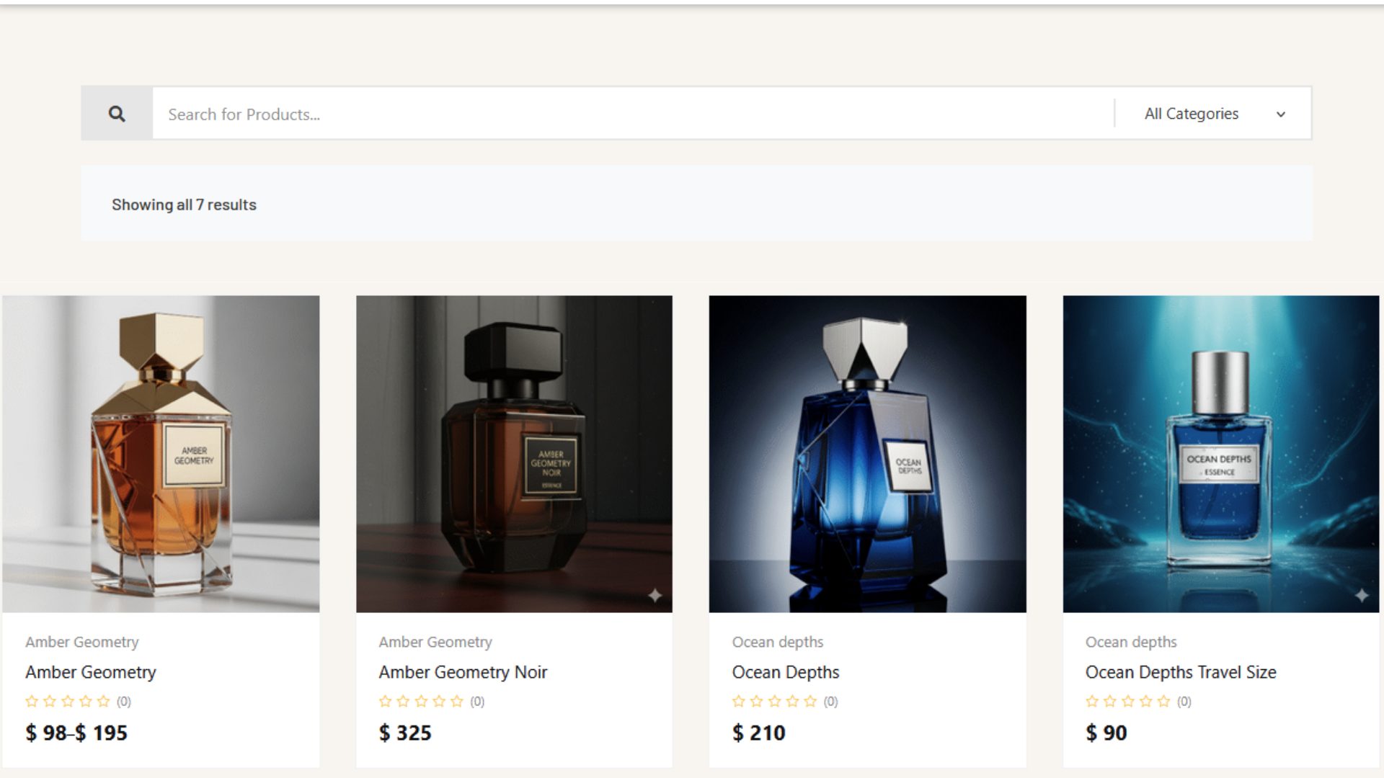Click the sparkle icon on Ocean Depths Travel Size image
The image size is (1384, 778).
click(1362, 596)
